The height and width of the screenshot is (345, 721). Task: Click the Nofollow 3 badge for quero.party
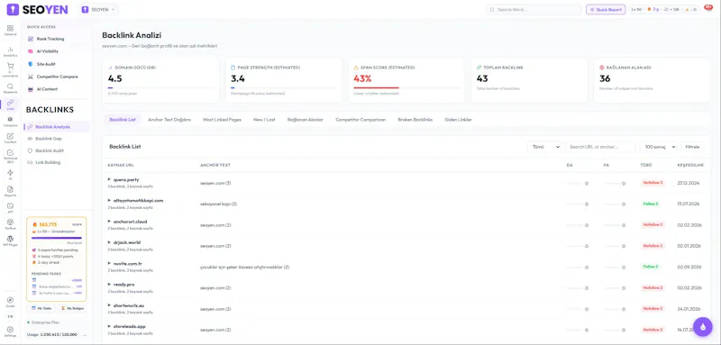[653, 183]
